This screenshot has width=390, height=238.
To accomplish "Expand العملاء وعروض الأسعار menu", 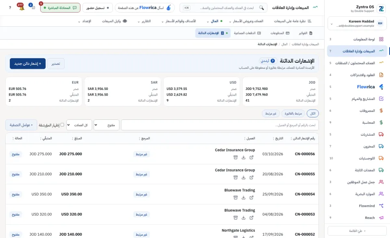I will (246, 21).
